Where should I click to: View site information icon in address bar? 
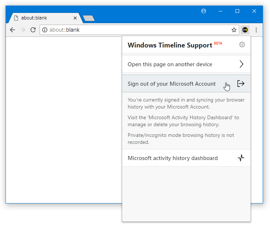coord(45,30)
